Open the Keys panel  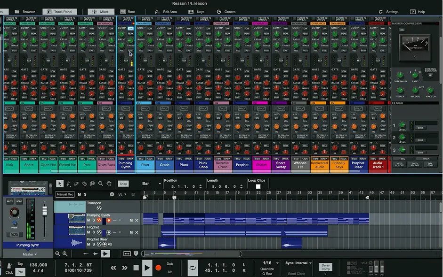[196, 12]
